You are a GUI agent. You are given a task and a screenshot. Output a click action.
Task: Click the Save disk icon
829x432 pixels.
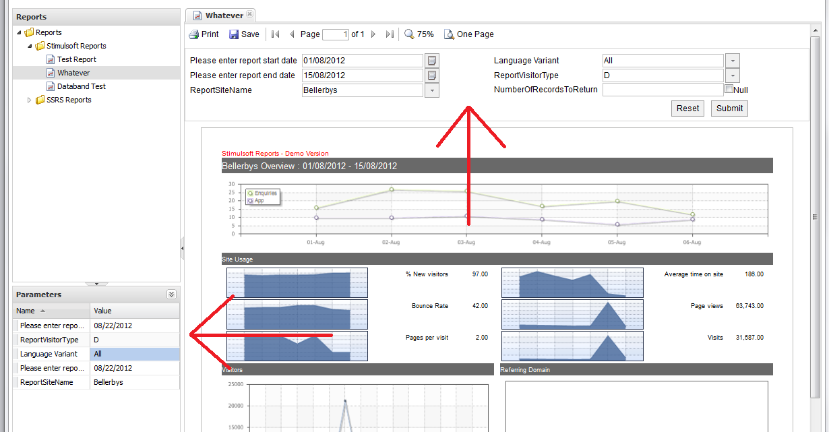coord(234,34)
